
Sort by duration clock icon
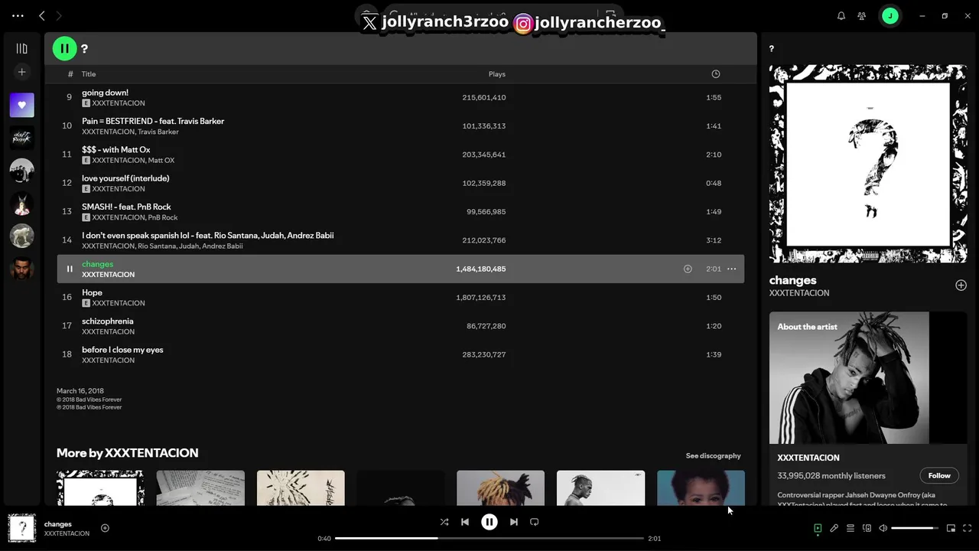[x=716, y=74]
